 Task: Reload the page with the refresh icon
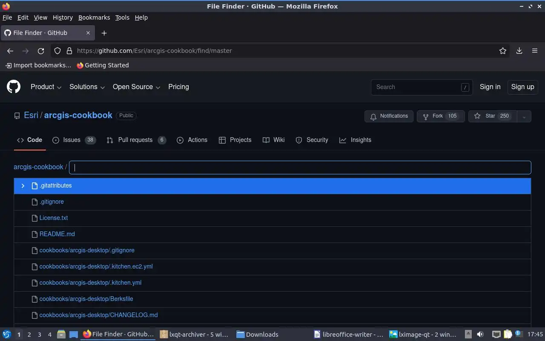pos(41,51)
